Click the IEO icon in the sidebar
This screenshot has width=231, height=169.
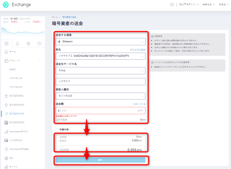click(x=6, y=158)
